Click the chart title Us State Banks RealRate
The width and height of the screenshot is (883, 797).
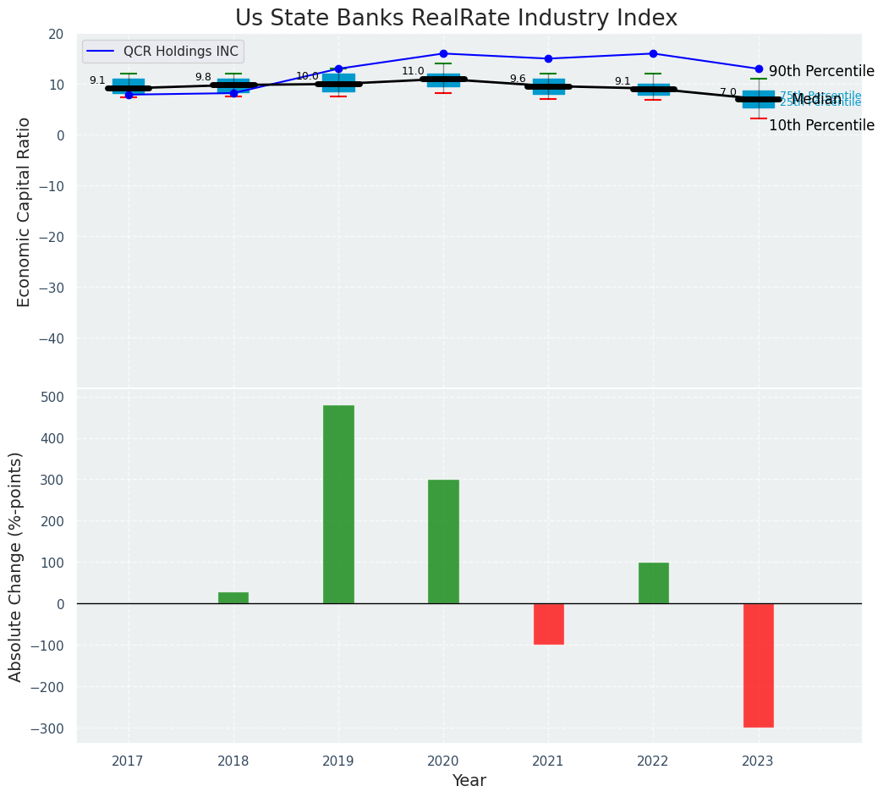[x=456, y=18]
